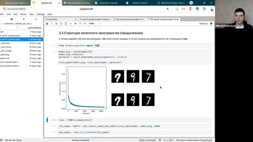Click the sklearn TSNE import code cell
Image resolution: width=253 pixels, height=142 pixels.
point(135,46)
